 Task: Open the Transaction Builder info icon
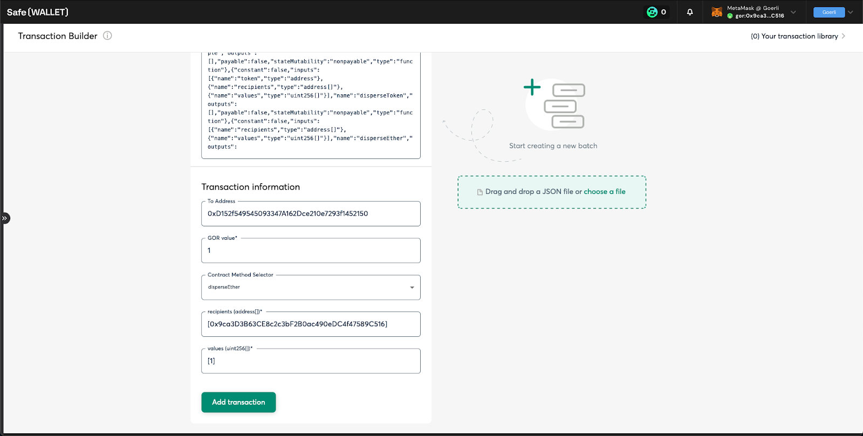(x=107, y=36)
